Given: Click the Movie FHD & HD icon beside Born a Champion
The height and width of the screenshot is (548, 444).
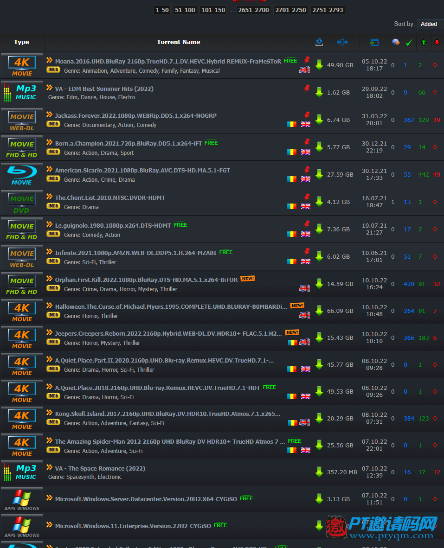Looking at the screenshot, I should pyautogui.click(x=22, y=147).
